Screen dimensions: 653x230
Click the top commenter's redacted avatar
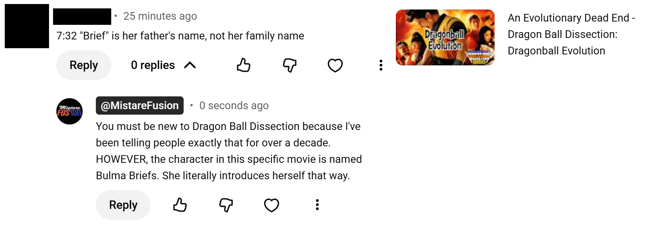click(27, 26)
